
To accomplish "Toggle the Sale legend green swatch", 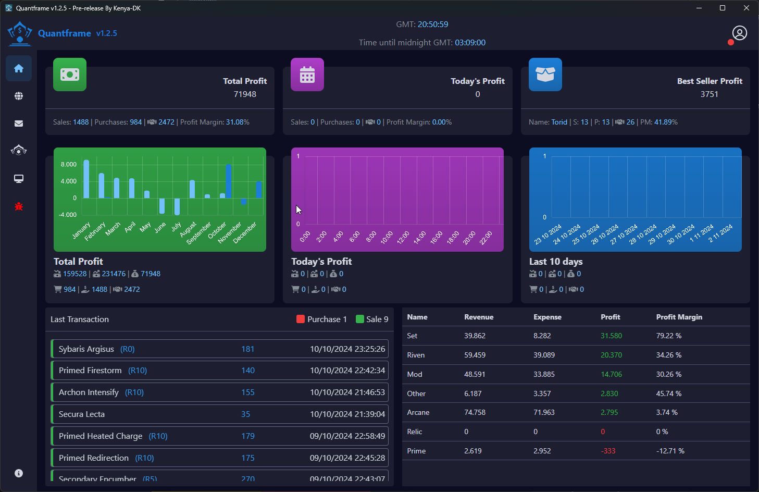I will 360,319.
